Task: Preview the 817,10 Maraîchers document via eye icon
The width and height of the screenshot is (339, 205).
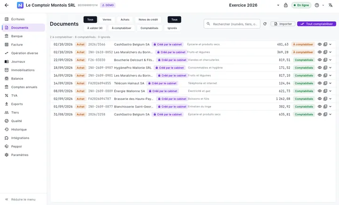Action: click(320, 75)
